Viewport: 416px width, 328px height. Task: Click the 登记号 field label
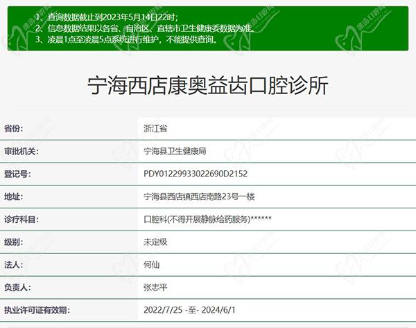click(x=17, y=174)
